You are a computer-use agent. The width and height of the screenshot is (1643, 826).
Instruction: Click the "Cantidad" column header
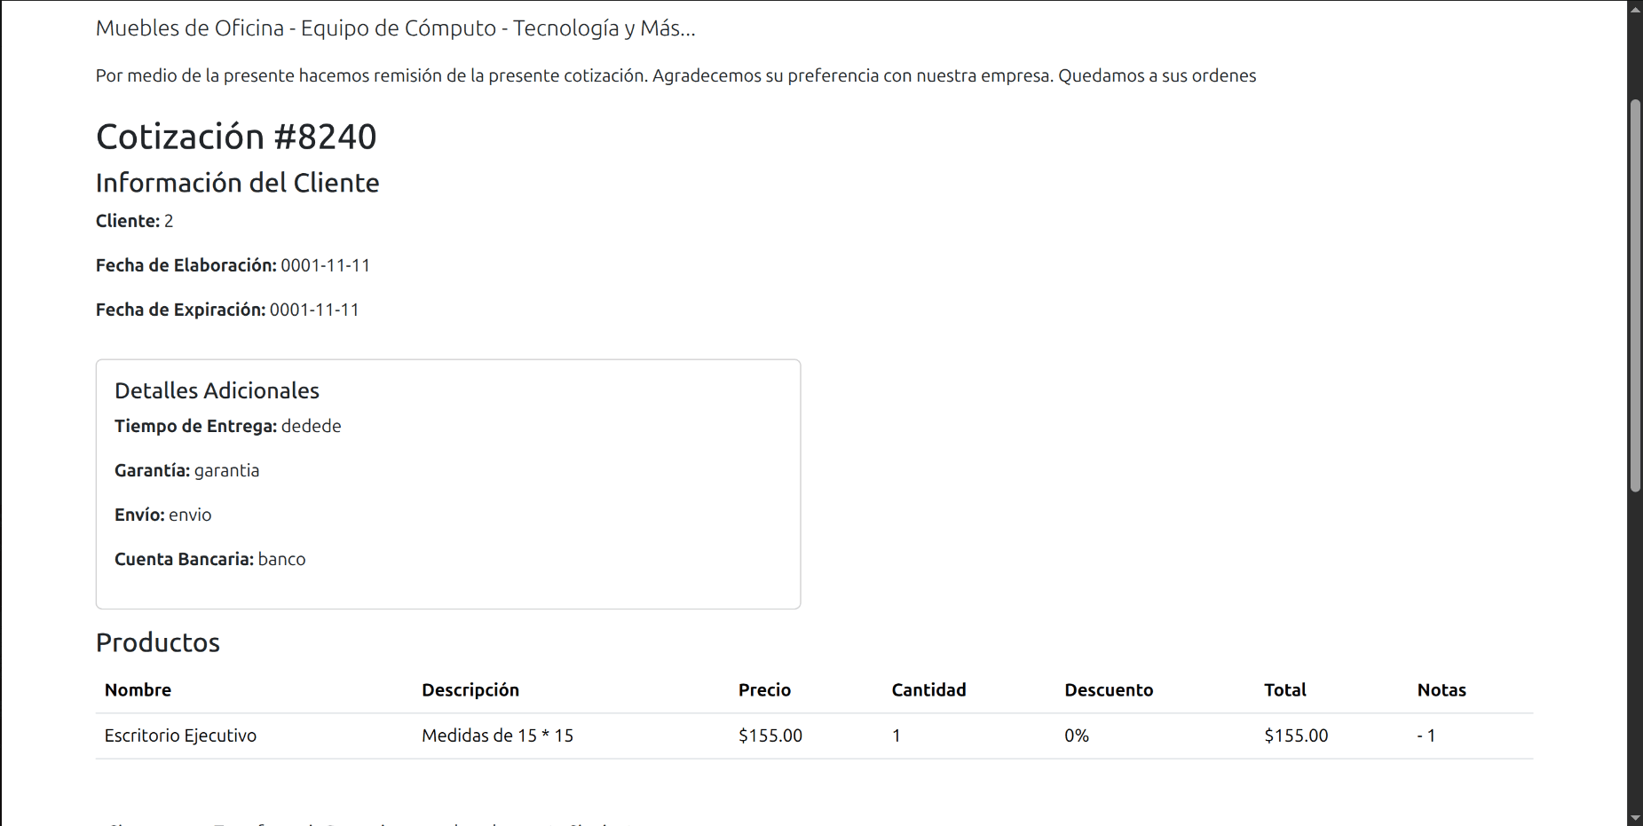(928, 690)
